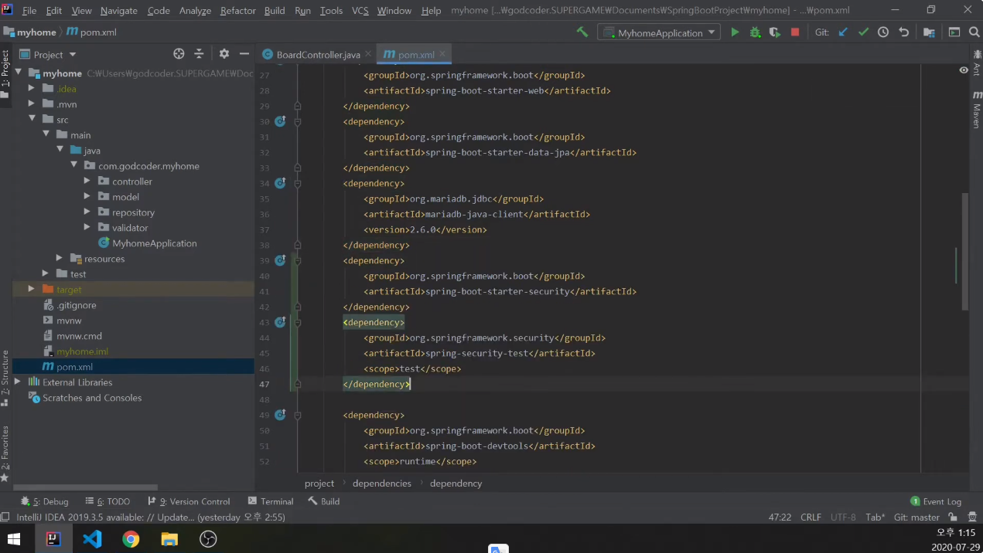Open the Navigate menu
The image size is (983, 553).
[118, 10]
